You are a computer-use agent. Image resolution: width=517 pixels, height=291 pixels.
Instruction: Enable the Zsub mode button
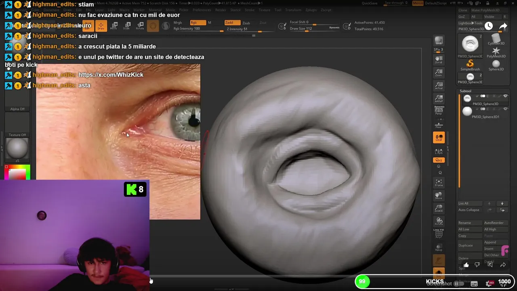pyautogui.click(x=246, y=23)
